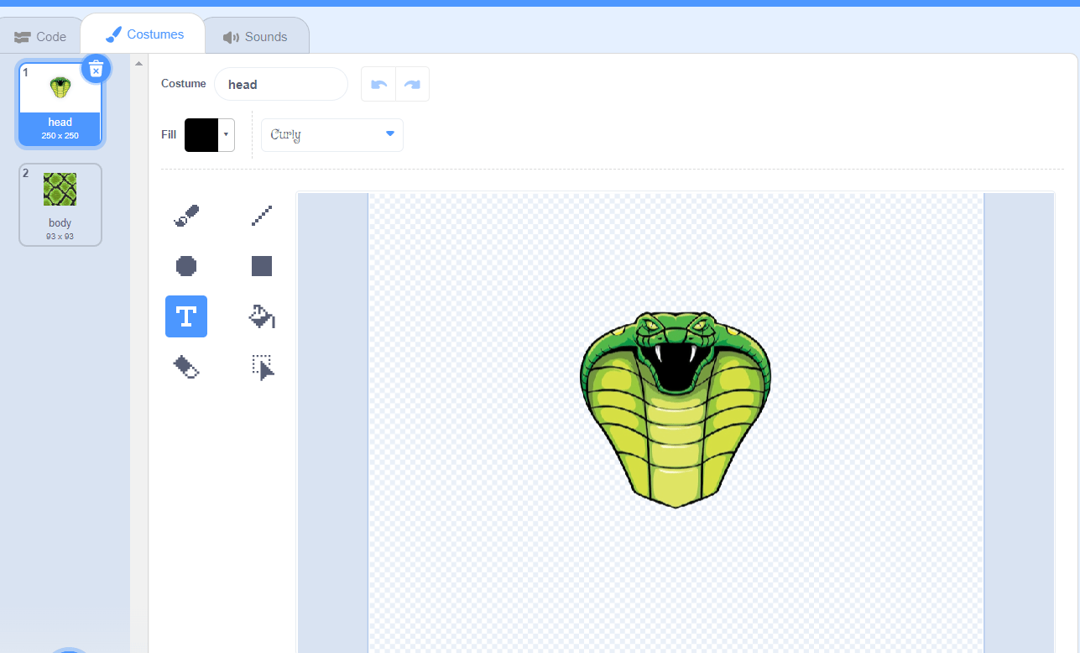
Task: Select the Circle tool
Action: coord(186,266)
